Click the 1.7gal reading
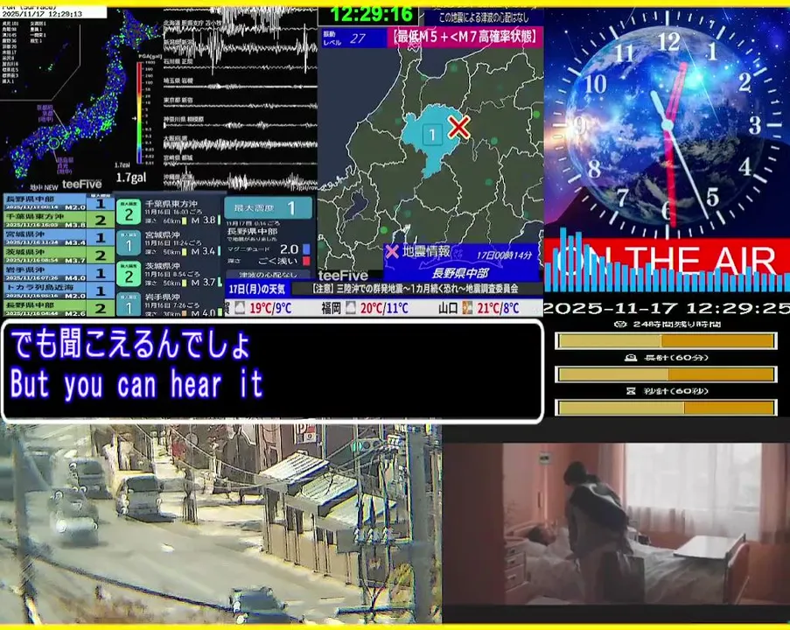Image resolution: width=790 pixels, height=630 pixels. click(x=130, y=178)
